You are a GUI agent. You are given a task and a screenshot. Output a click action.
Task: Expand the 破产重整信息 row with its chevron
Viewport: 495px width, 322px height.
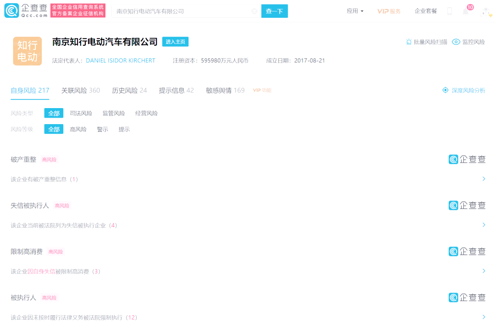coord(484,179)
